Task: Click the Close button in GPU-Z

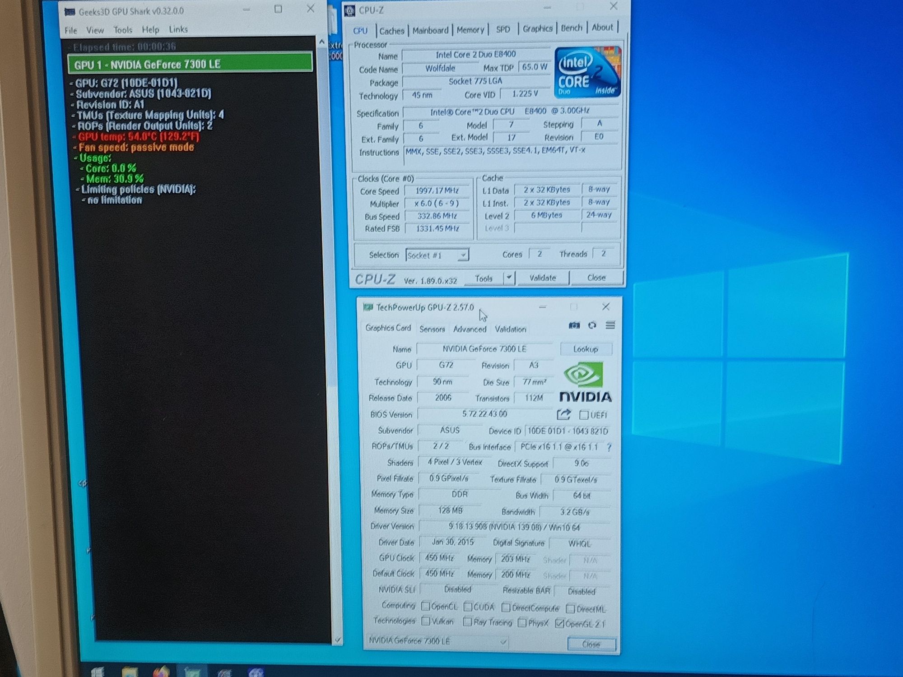Action: coord(591,644)
